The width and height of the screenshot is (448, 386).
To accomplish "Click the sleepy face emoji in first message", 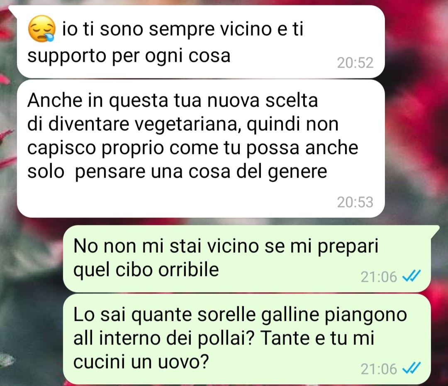I will click(41, 29).
